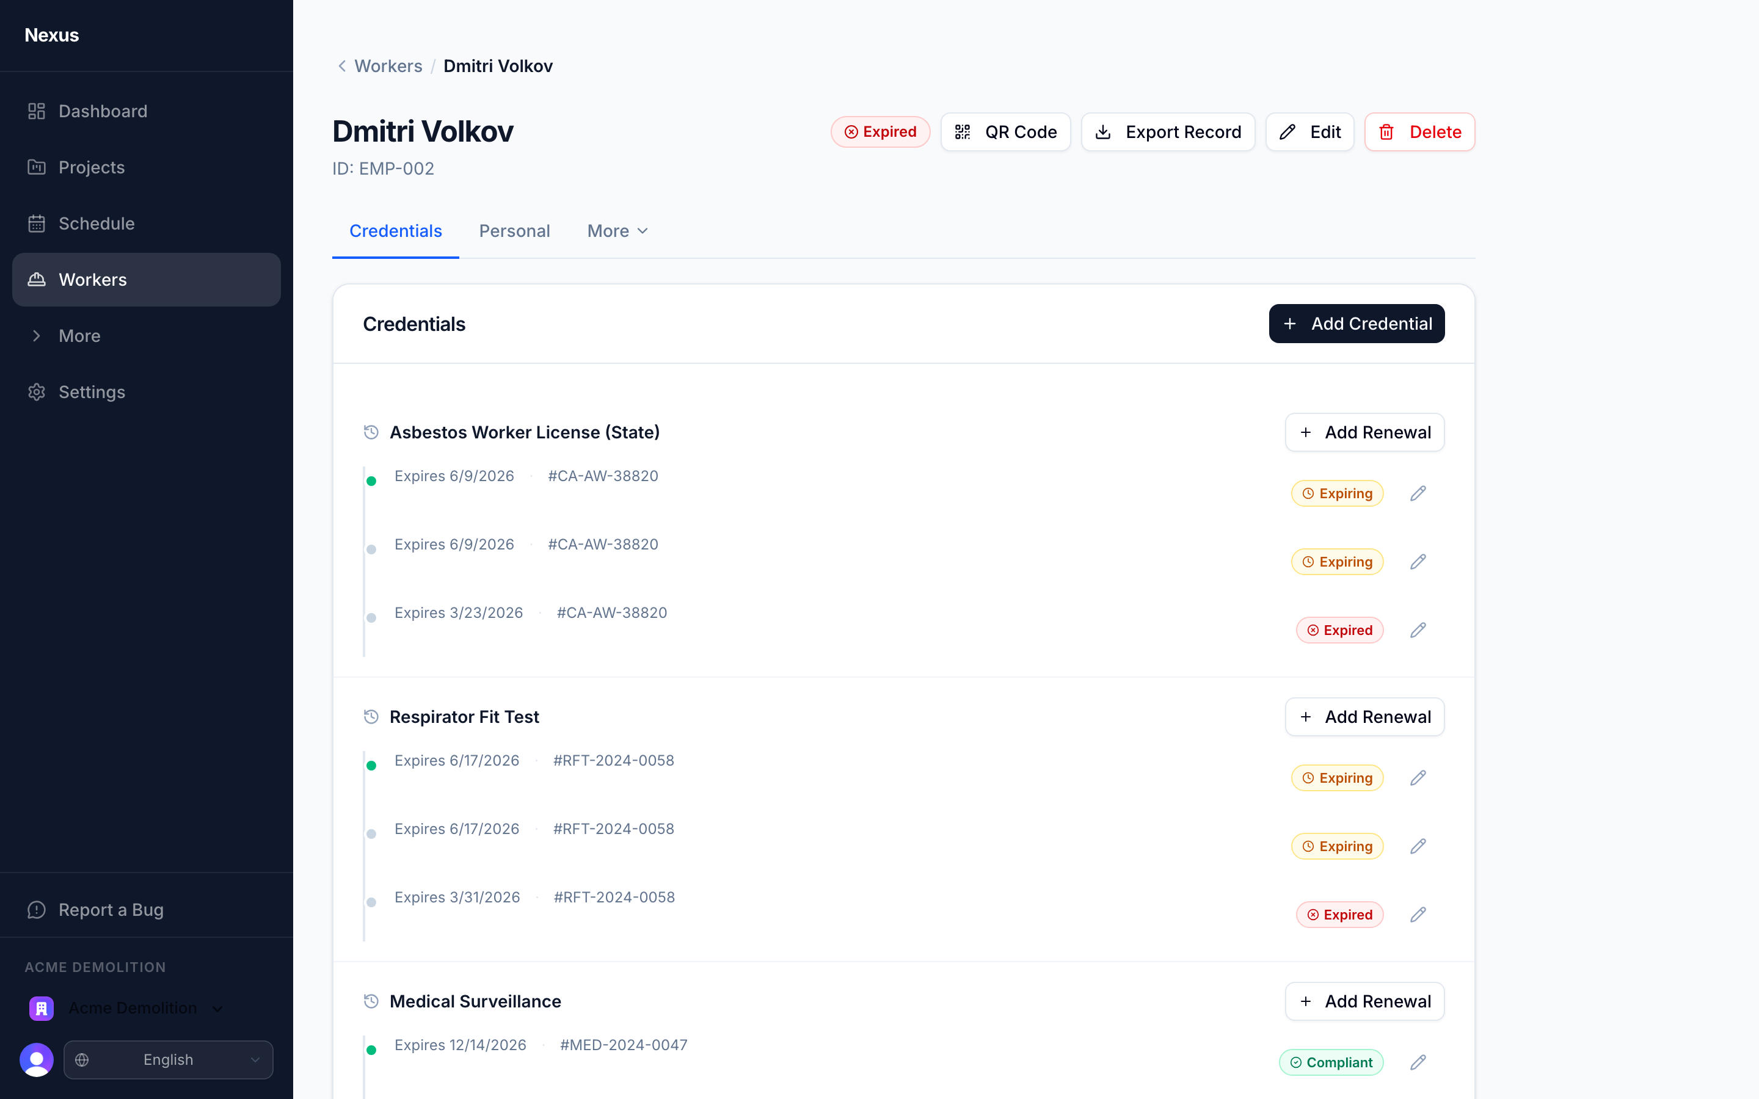Screen dimensions: 1759x1099
Task: Edit the Respirator entry expiring 3/31/2026
Action: tap(1418, 915)
